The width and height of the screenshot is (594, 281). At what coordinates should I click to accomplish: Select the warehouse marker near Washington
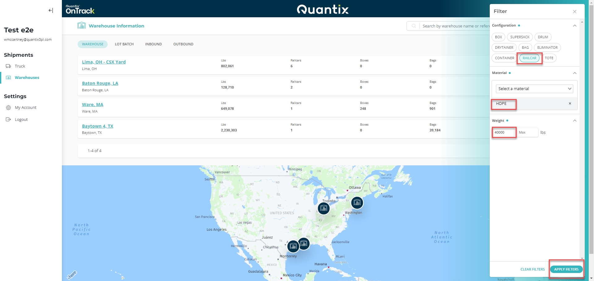[357, 203]
